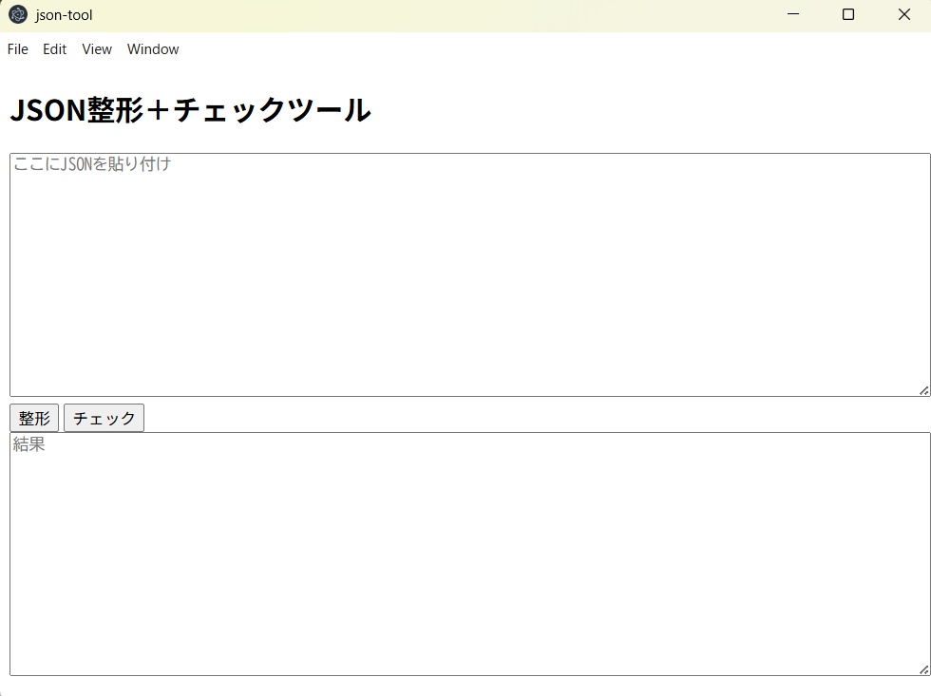The image size is (931, 696).
Task: Click the 整形 format button
Action: tap(34, 418)
